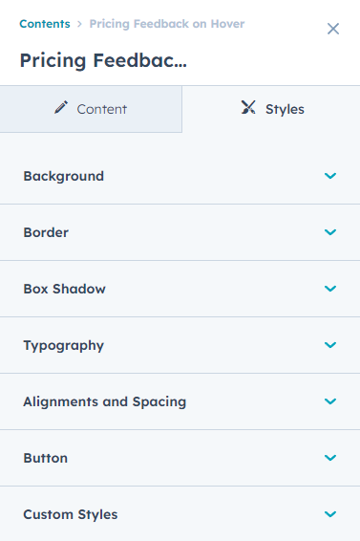Open the Background style section label
Viewport: 360px width, 541px height.
(x=63, y=176)
